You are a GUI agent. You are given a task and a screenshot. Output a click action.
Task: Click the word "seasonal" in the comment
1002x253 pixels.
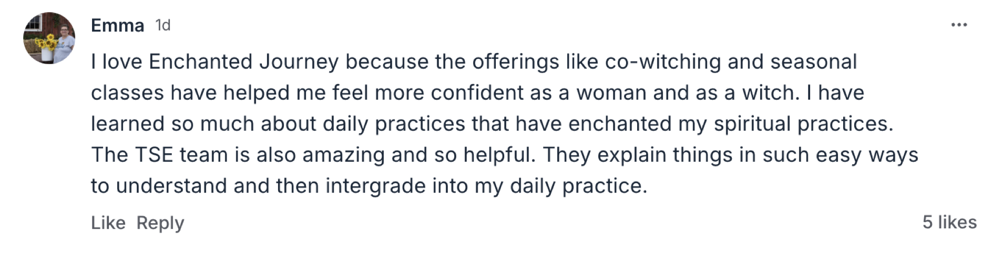click(813, 62)
